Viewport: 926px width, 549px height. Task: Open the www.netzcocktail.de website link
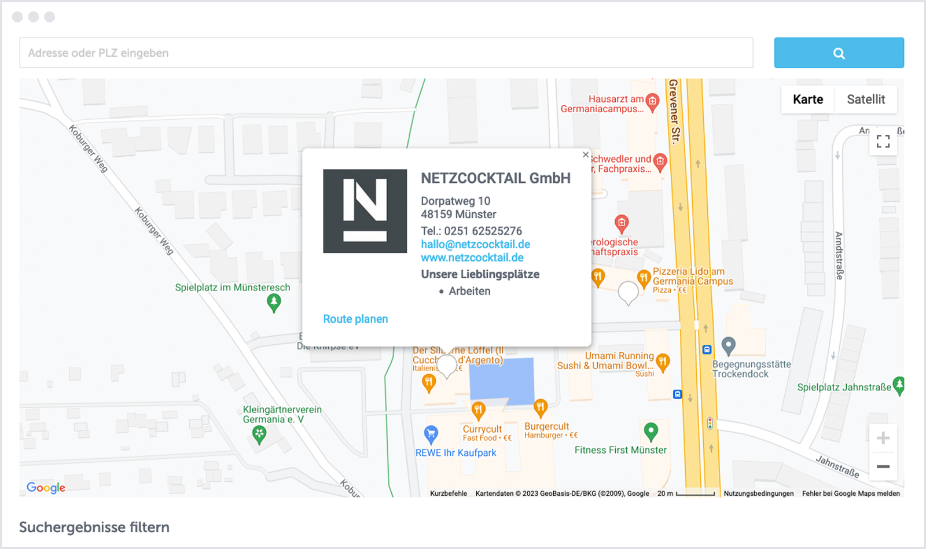tap(472, 257)
